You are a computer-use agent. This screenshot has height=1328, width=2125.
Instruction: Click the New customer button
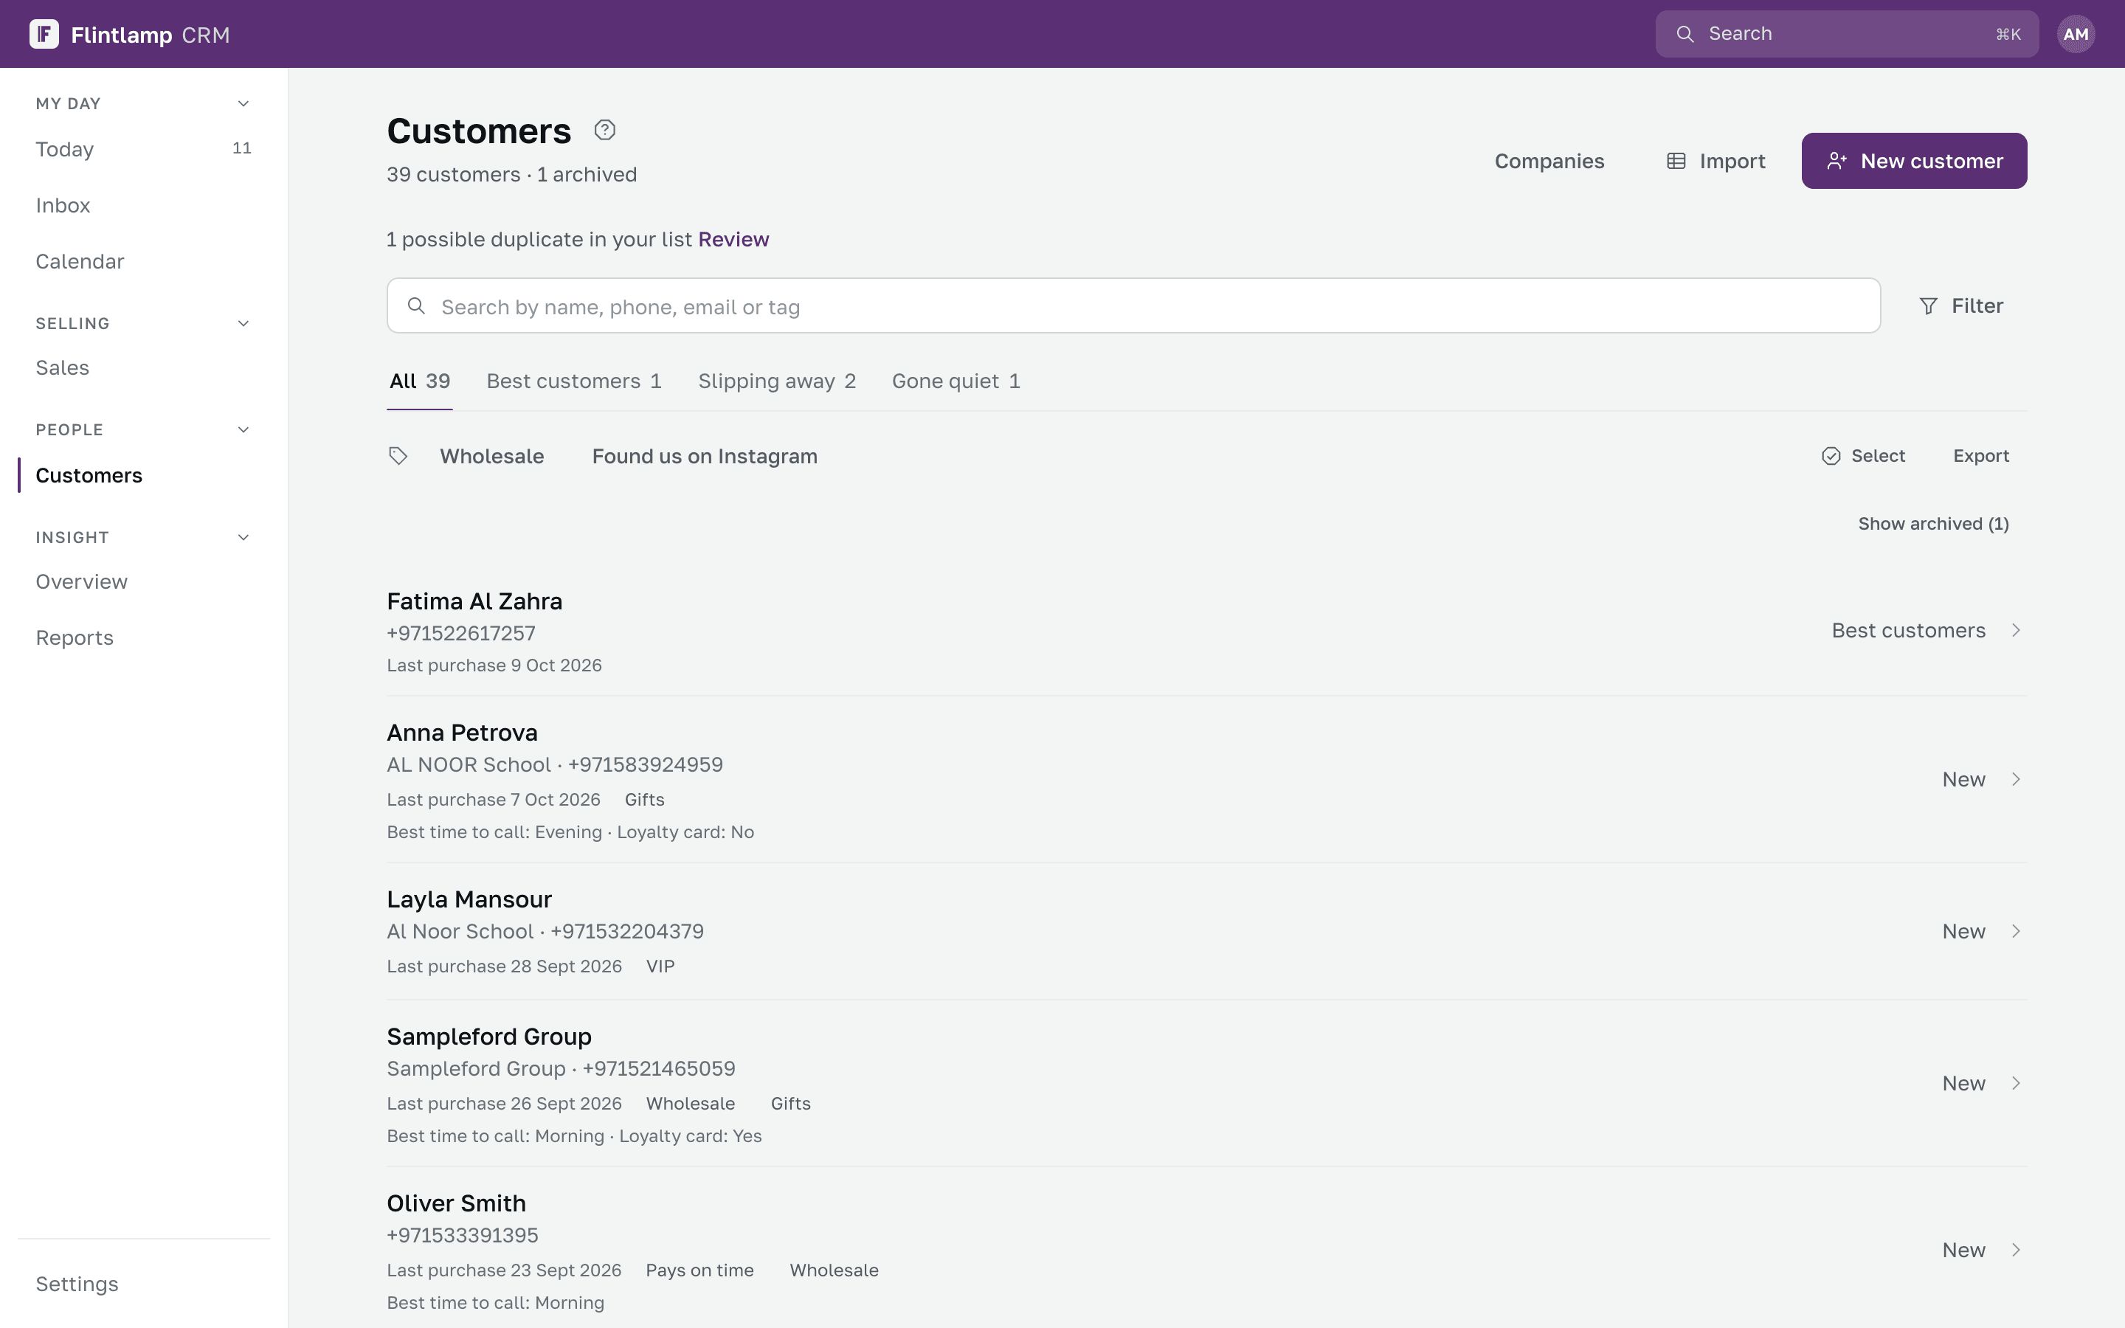click(x=1914, y=161)
